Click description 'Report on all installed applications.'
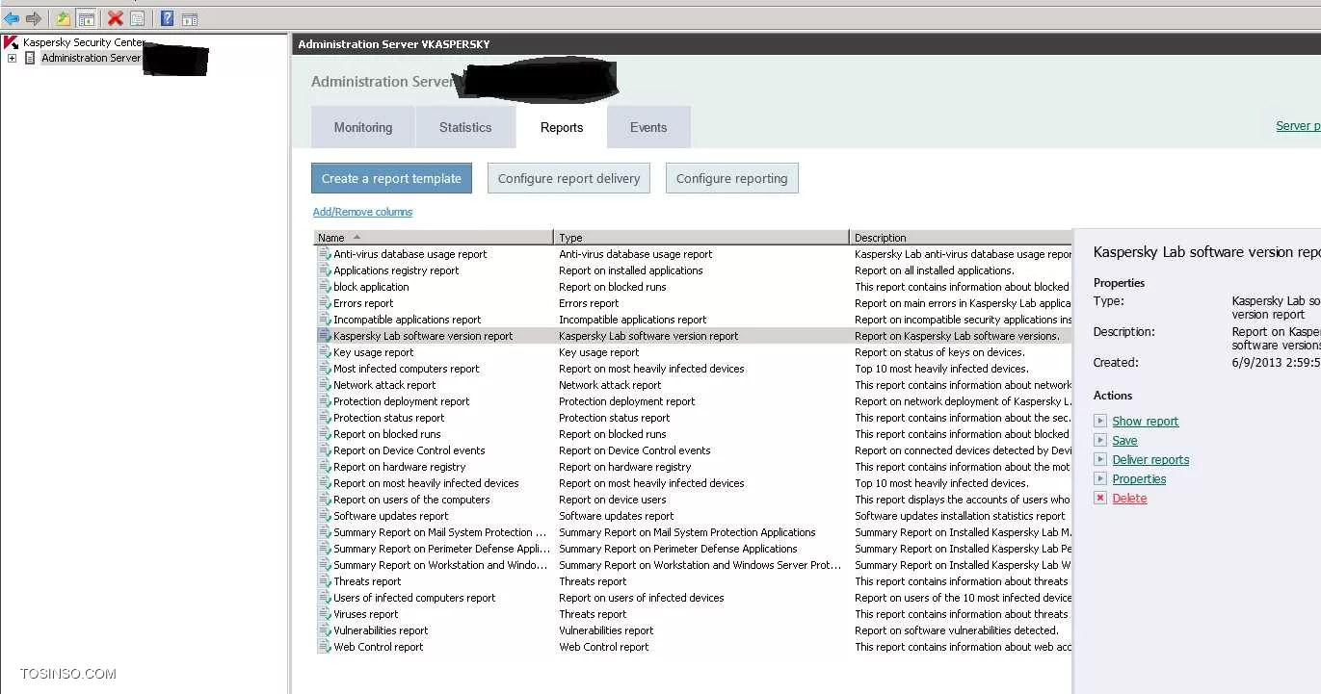 [935, 270]
